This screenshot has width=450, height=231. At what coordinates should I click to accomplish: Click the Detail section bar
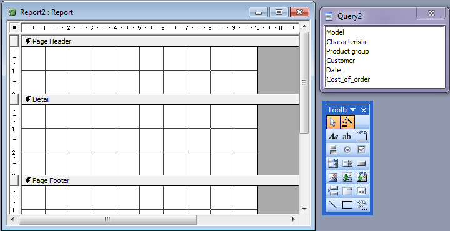point(160,99)
